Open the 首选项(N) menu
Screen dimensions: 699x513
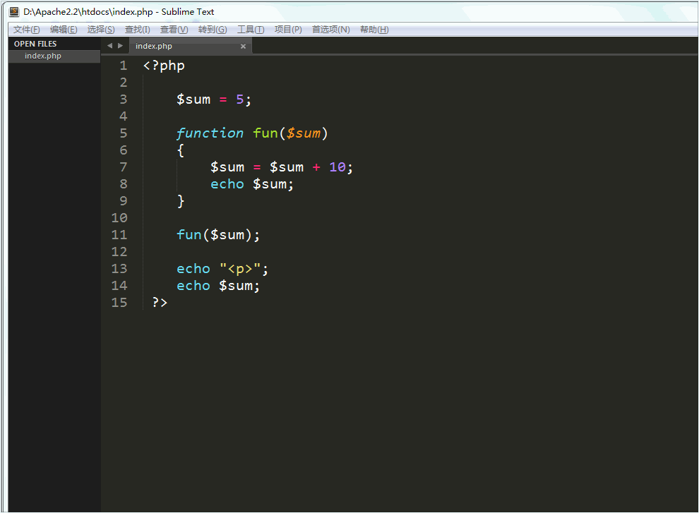330,30
